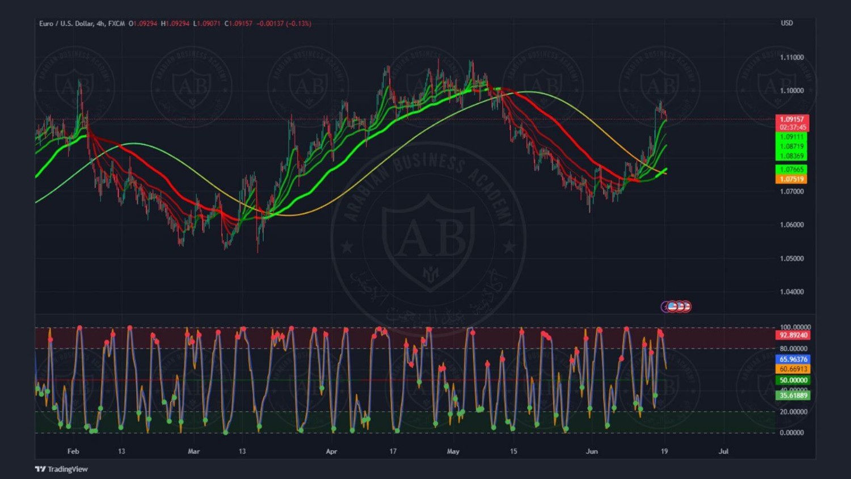Click the green 1.09111 moving average label
The image size is (851, 479).
[x=791, y=137]
